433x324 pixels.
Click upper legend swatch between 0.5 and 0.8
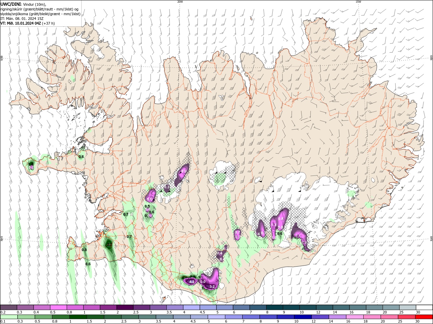click(59, 307)
